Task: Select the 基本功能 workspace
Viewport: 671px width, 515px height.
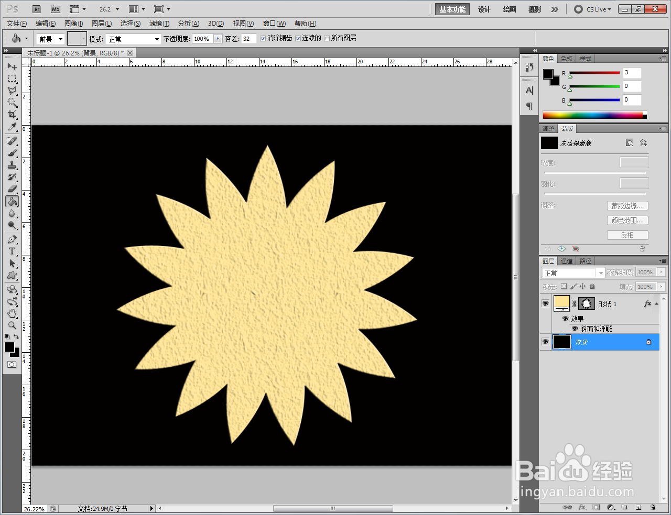Action: pyautogui.click(x=452, y=9)
